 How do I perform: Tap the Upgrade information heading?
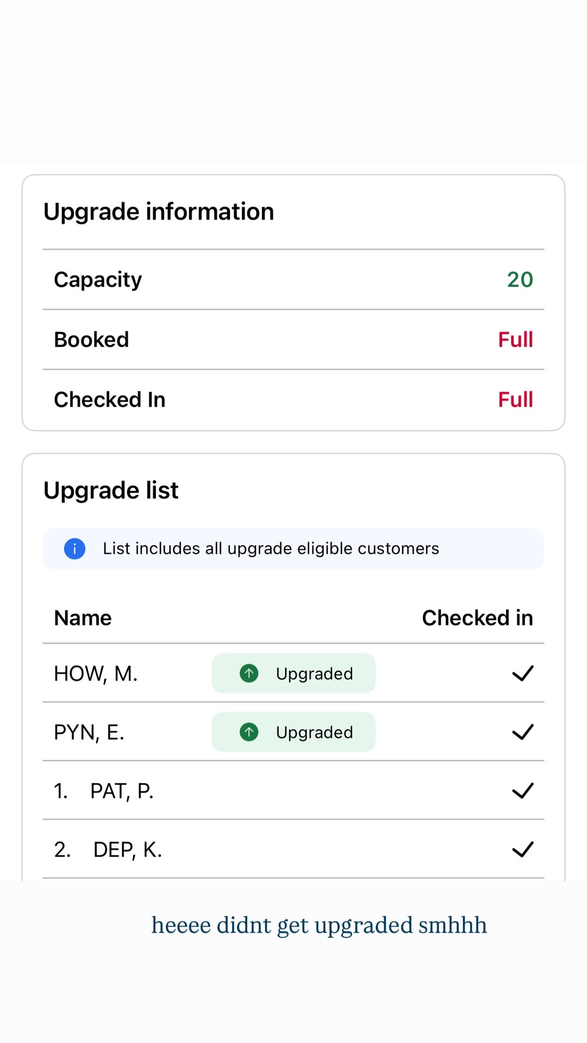(x=159, y=212)
